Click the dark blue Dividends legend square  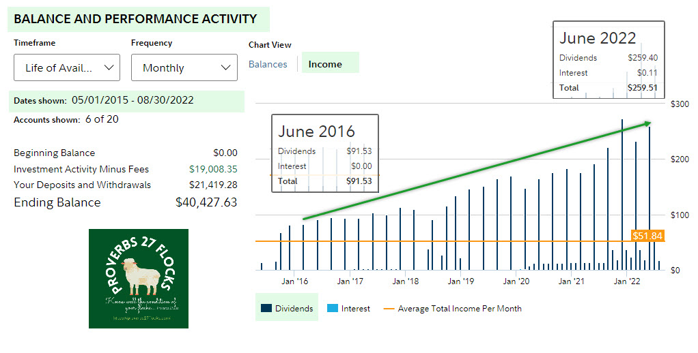click(266, 309)
